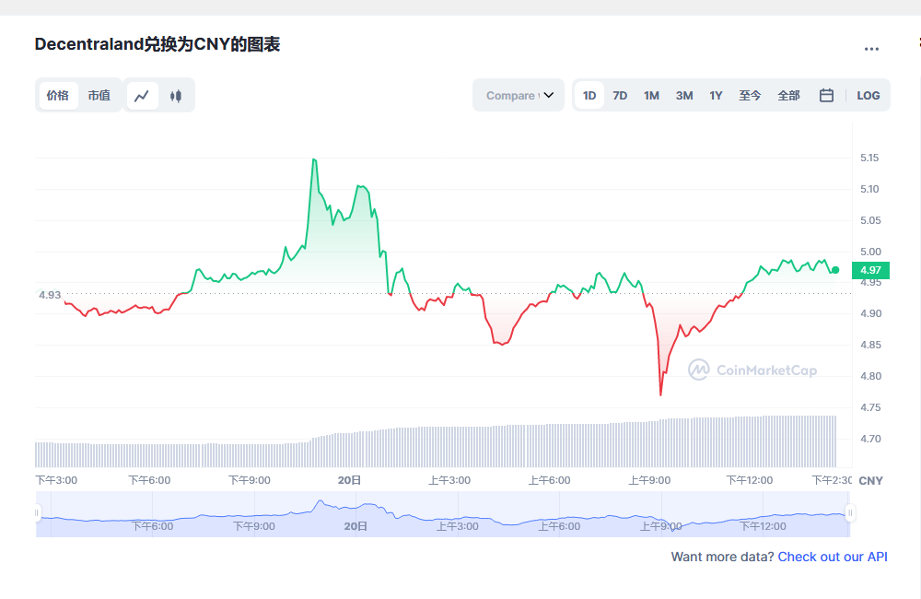Open the Compare dropdown
The height and width of the screenshot is (599, 921).
pos(519,95)
